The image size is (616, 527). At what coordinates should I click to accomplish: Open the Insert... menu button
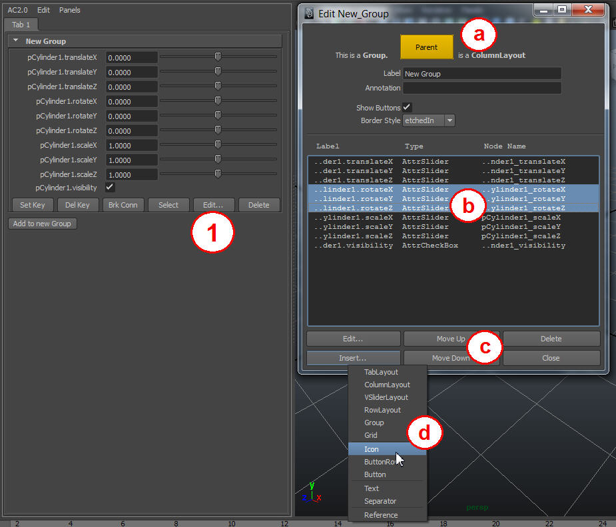point(353,358)
